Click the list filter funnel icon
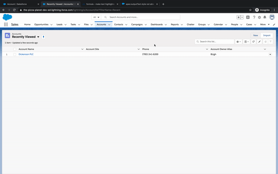This screenshot has width=278, height=174. coord(271,41)
